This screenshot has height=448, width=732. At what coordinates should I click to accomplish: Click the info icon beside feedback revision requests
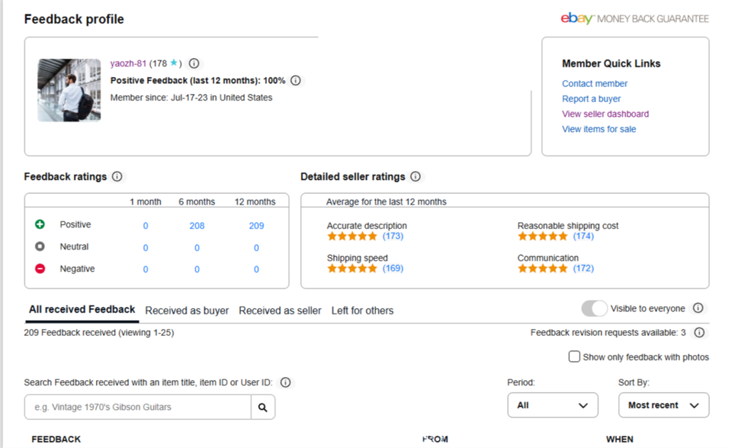(x=699, y=332)
